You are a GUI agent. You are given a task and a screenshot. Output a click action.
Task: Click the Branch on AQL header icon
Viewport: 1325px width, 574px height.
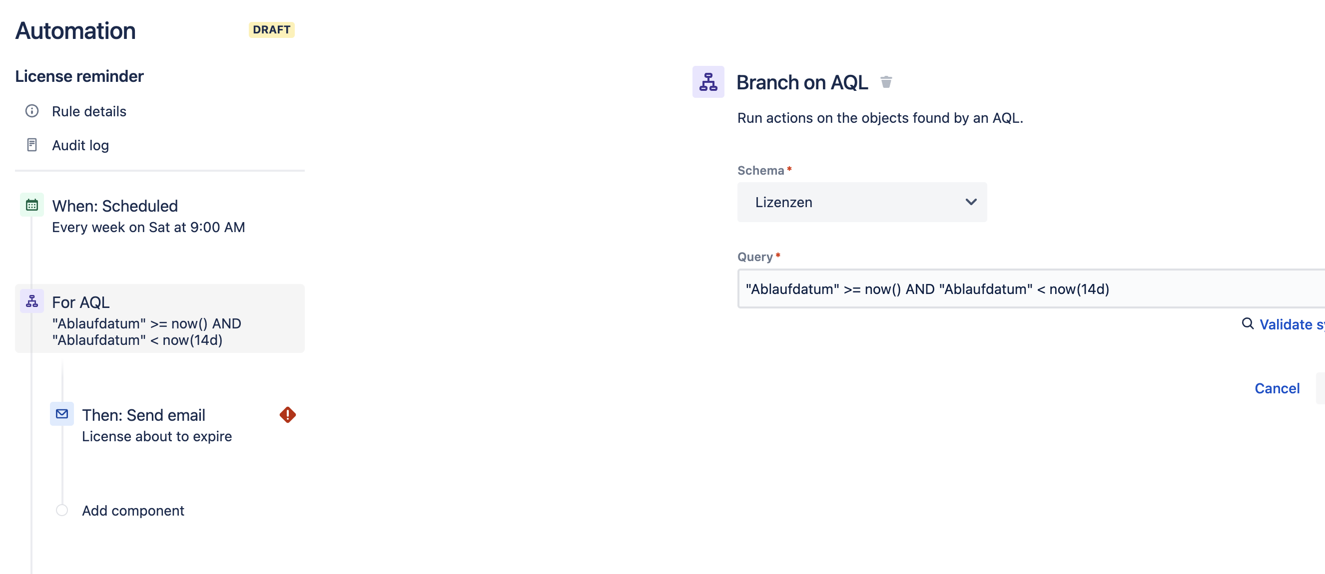click(x=708, y=82)
